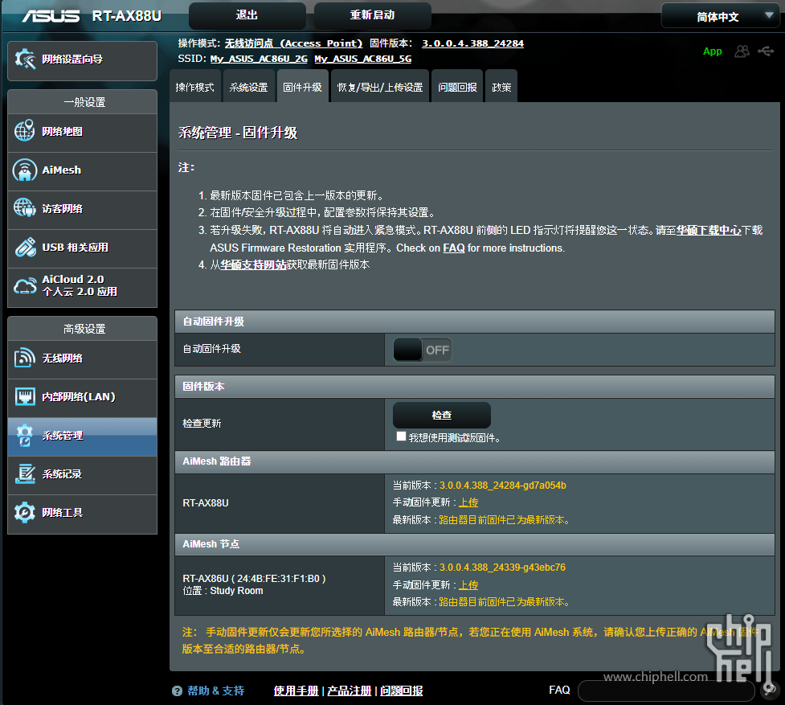The height and width of the screenshot is (705, 785).
Task: Click the 位置 : Study Room text
Action: (223, 591)
